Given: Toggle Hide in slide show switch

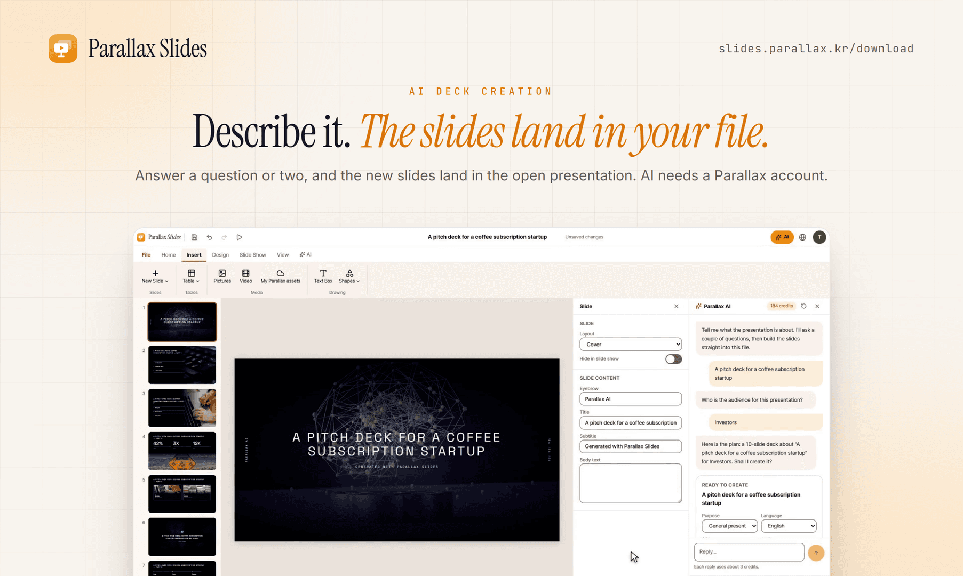Looking at the screenshot, I should pyautogui.click(x=673, y=359).
